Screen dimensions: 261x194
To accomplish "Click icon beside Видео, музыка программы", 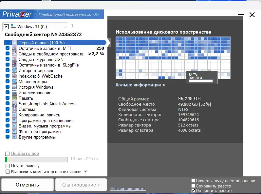I will (x=14, y=126).
